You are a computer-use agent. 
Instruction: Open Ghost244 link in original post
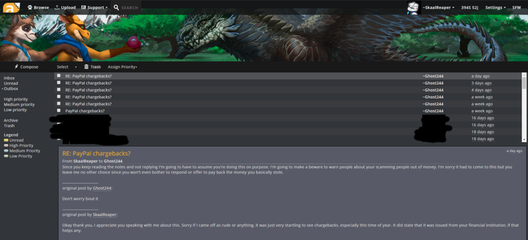[x=102, y=188]
